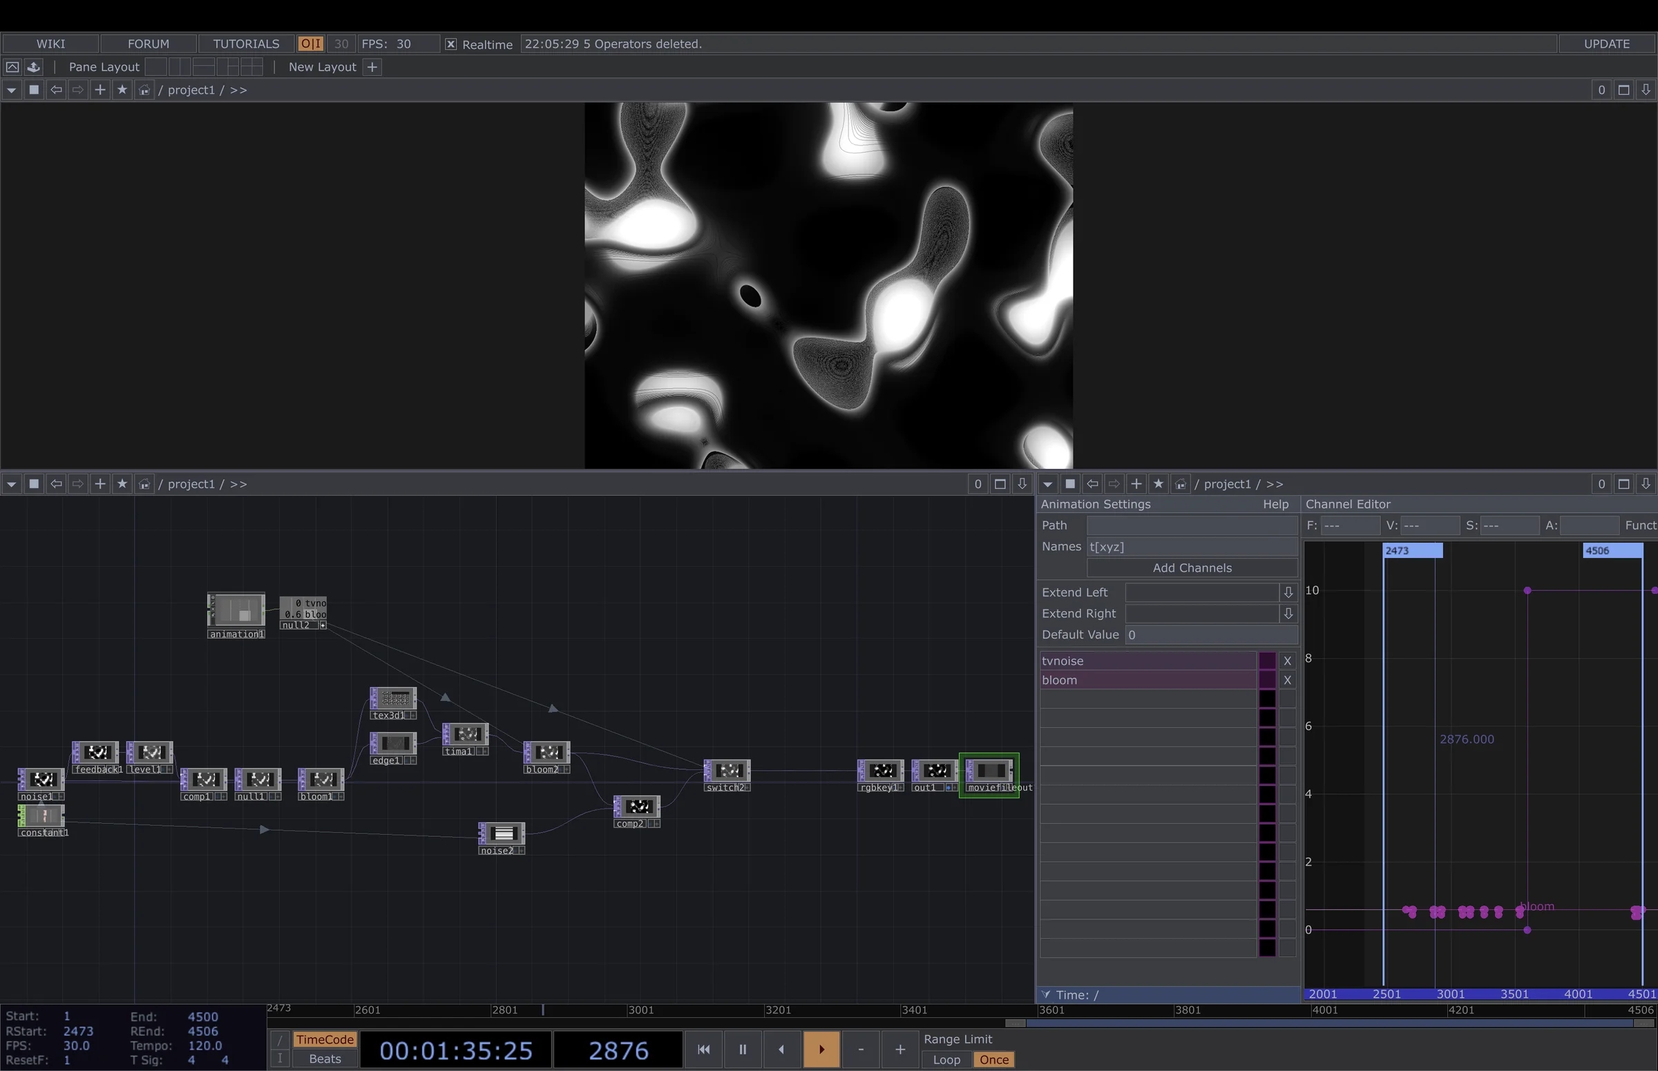Select the Beats display mode

coord(324,1059)
